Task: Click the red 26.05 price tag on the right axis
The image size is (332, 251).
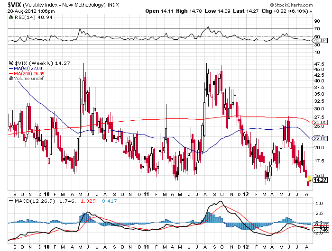Action: [x=320, y=123]
